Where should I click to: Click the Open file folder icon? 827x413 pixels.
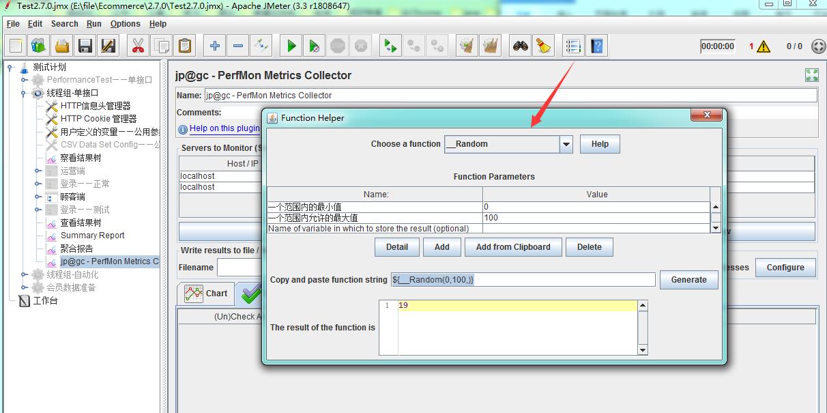tap(62, 46)
